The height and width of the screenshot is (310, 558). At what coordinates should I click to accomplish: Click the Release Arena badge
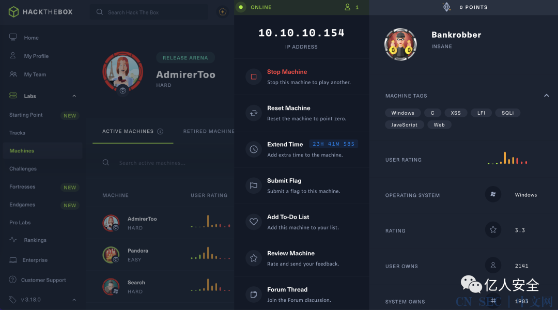(x=185, y=58)
